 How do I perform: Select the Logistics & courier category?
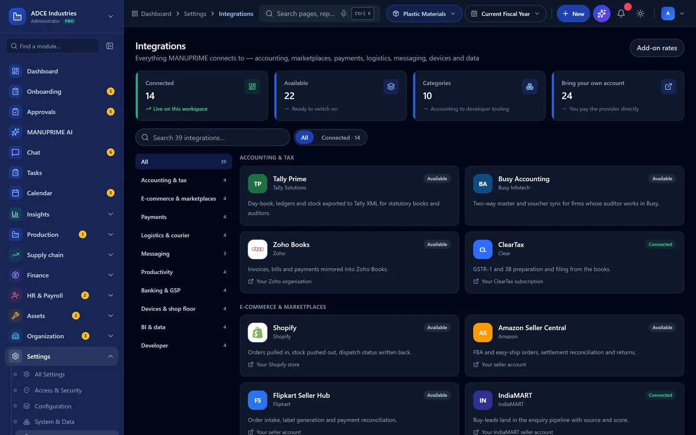[184, 235]
